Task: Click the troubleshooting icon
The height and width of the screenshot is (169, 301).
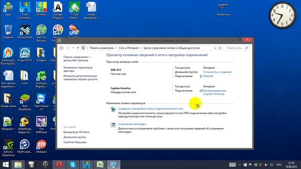Action: click(113, 125)
